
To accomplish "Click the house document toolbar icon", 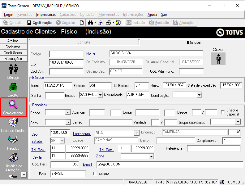I will (100, 23).
